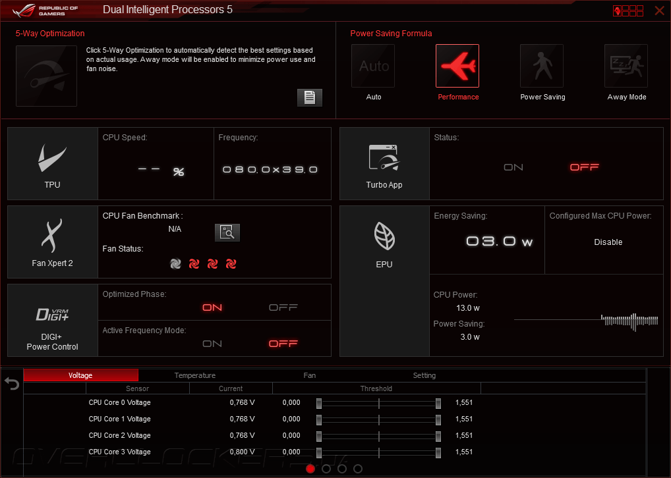The height and width of the screenshot is (478, 671).
Task: Click the back arrow beside monitor panel
Action: click(12, 383)
